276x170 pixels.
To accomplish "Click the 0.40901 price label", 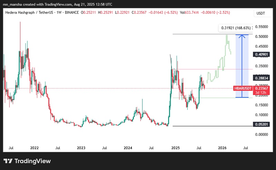I will (262, 54).
